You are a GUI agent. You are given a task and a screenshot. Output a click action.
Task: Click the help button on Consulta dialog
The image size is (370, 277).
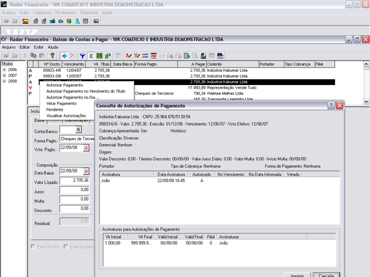coord(331,106)
